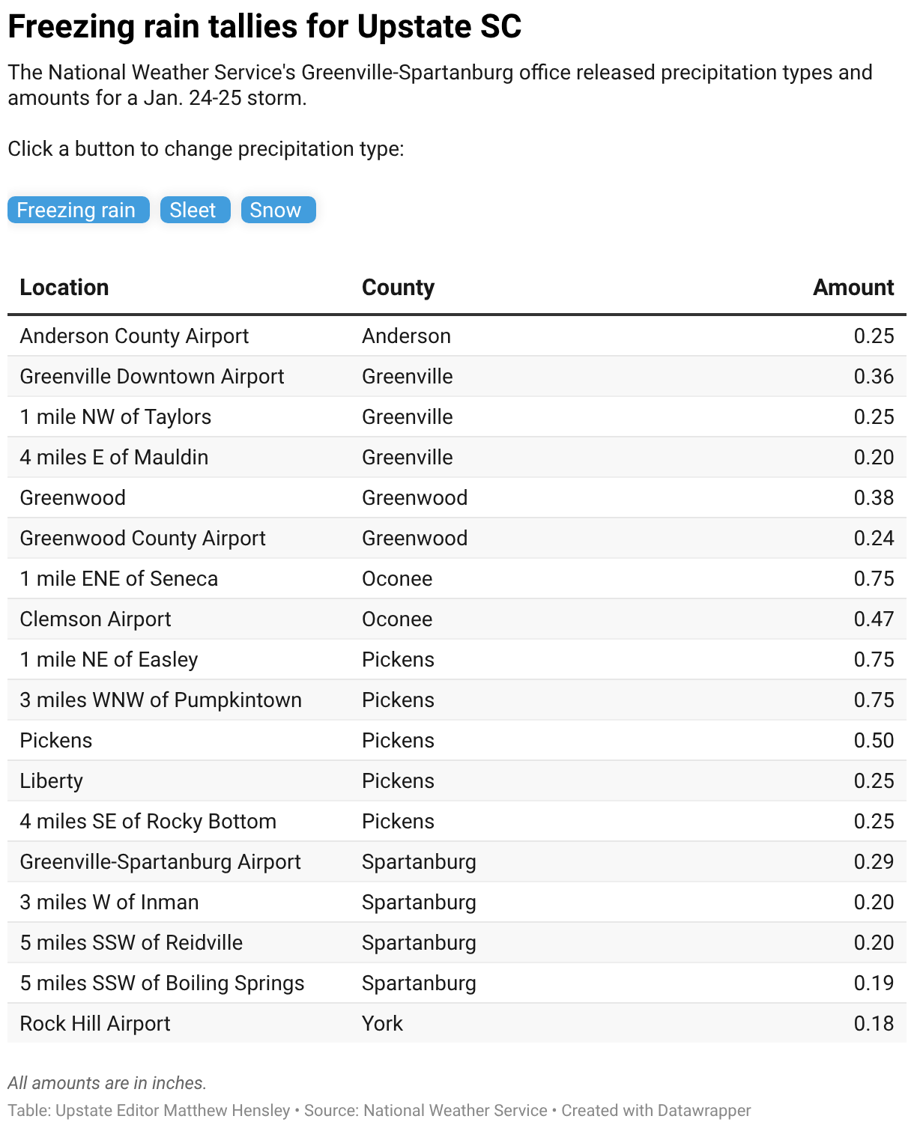Sort table by Amount column header
The height and width of the screenshot is (1128, 914).
[x=853, y=288]
